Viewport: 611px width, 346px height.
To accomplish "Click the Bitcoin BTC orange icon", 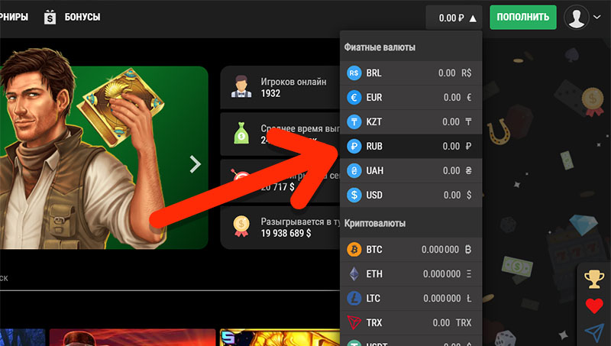I will (x=354, y=249).
